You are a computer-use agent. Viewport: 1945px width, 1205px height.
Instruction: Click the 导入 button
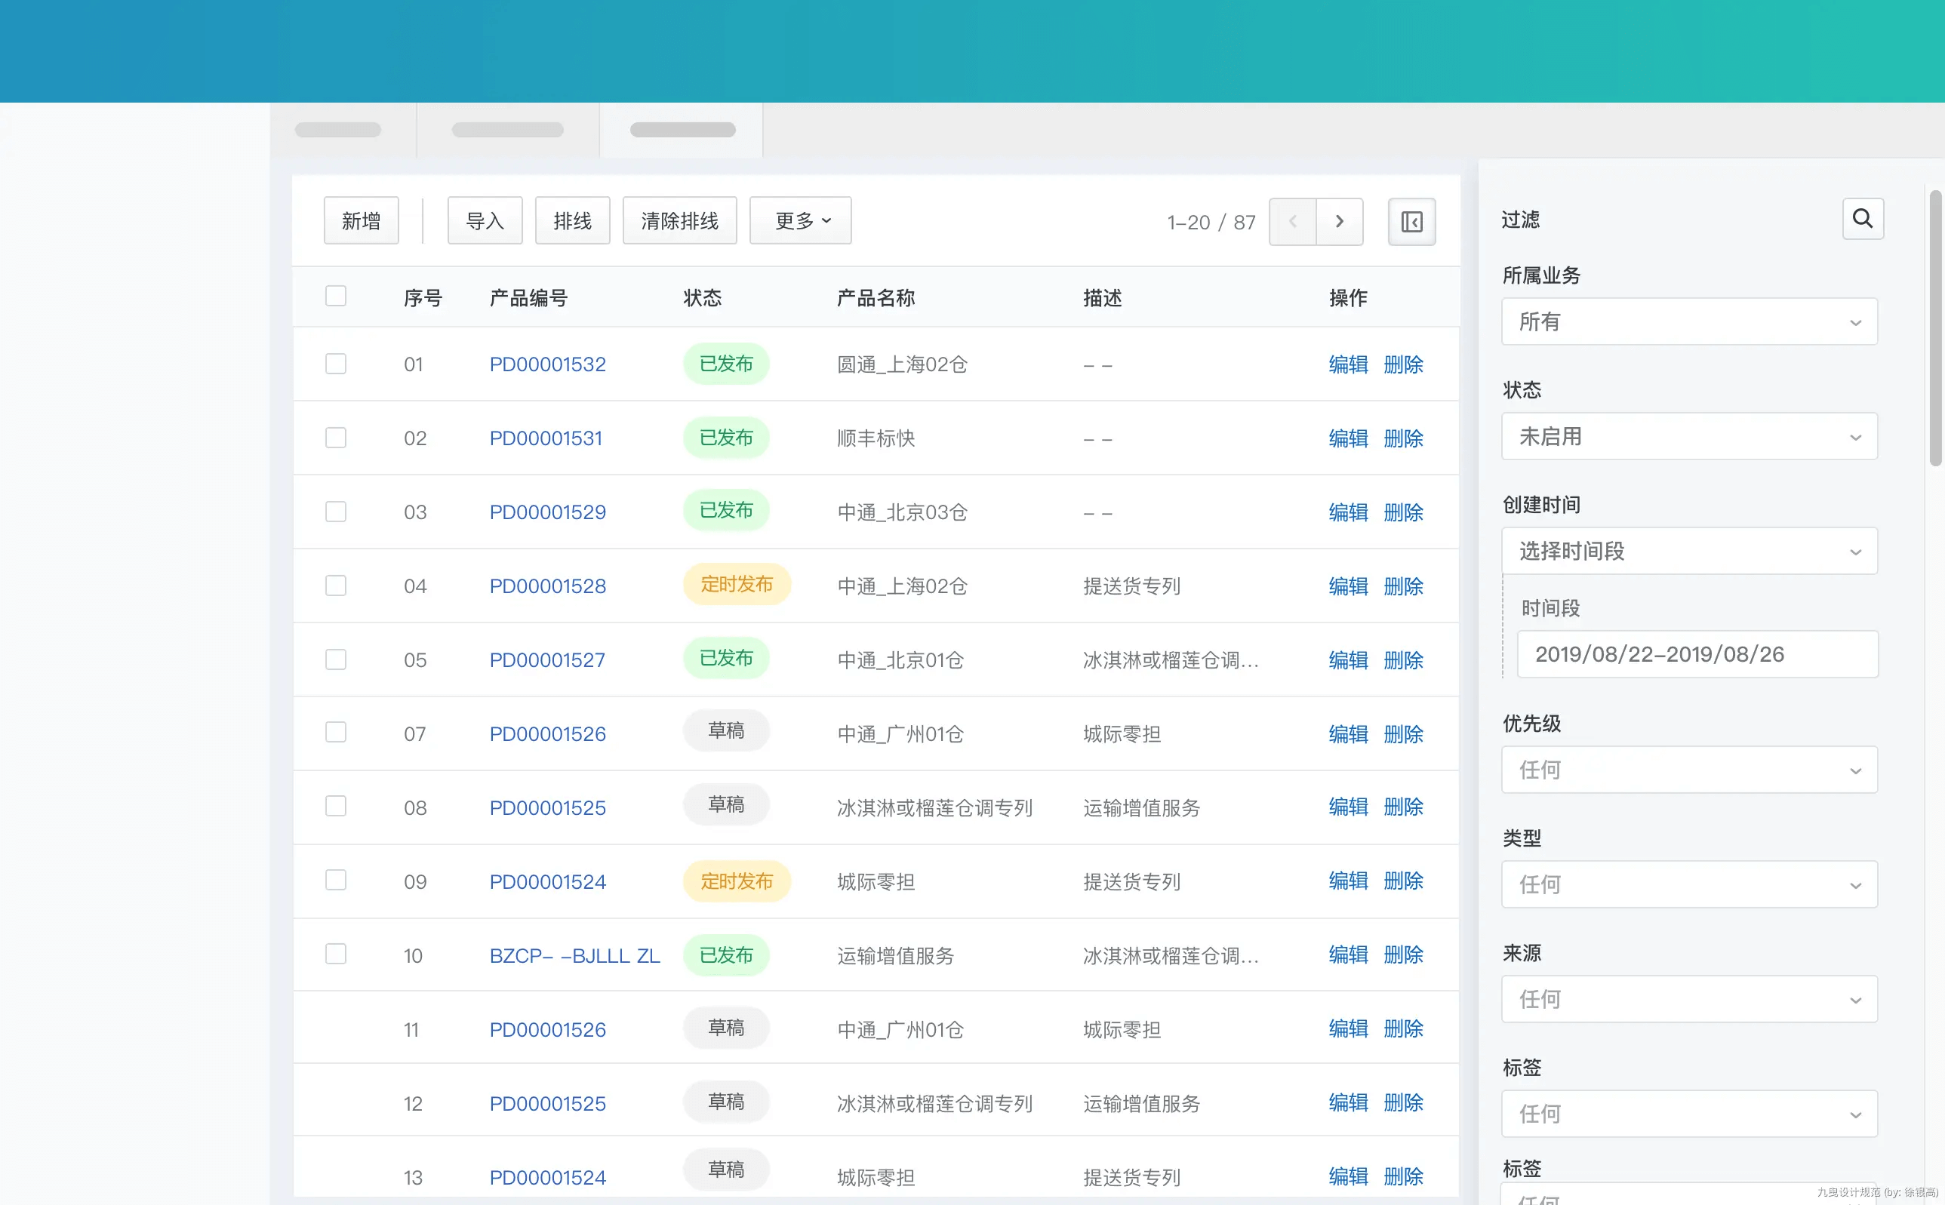click(x=485, y=221)
